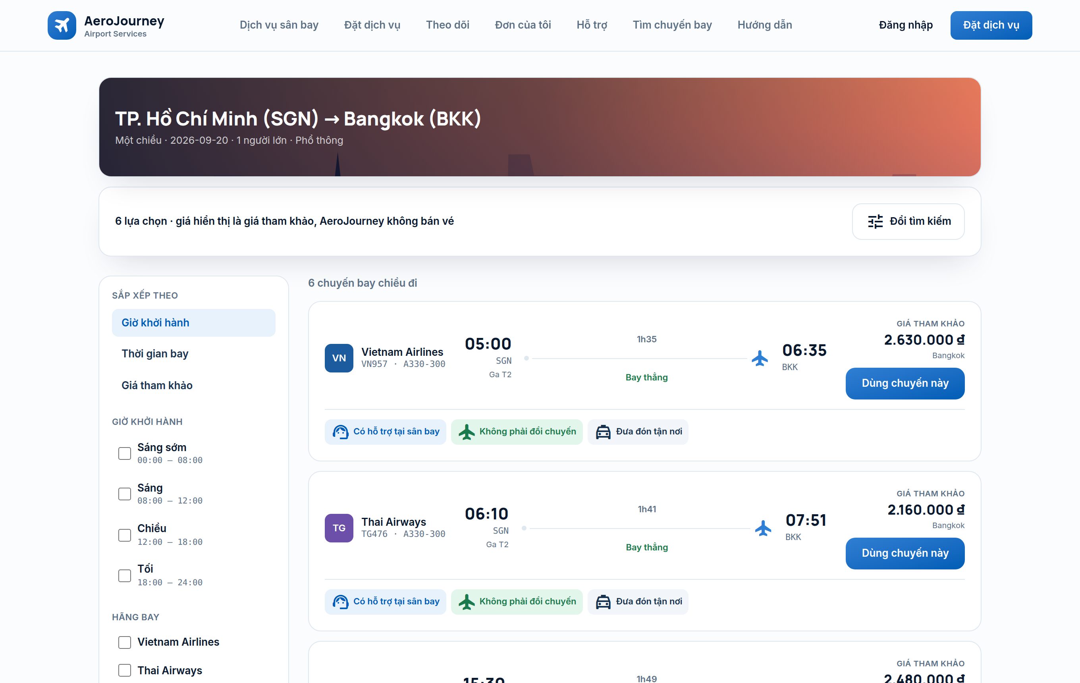Click the AeroJourney plane logo icon
Image resolution: width=1080 pixels, height=683 pixels.
(62, 25)
